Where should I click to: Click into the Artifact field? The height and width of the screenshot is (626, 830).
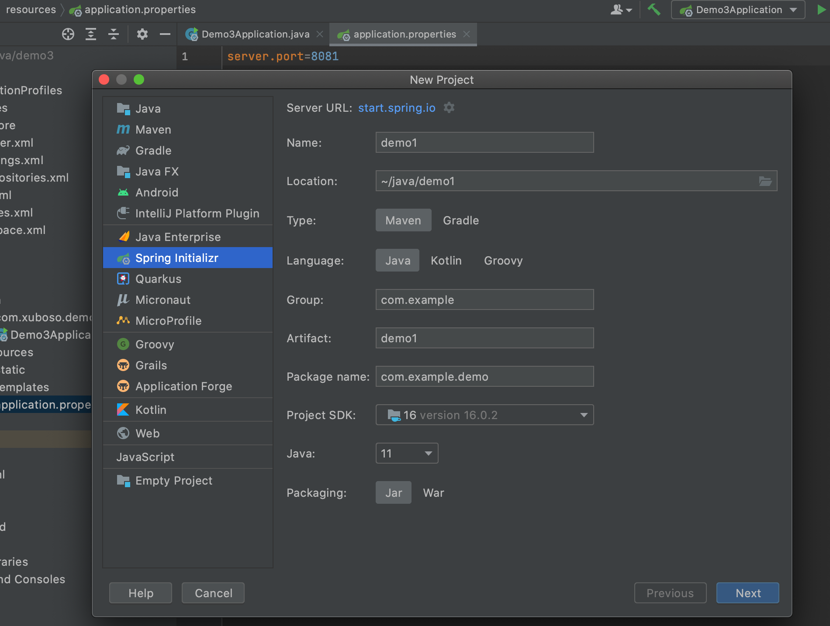coord(484,338)
